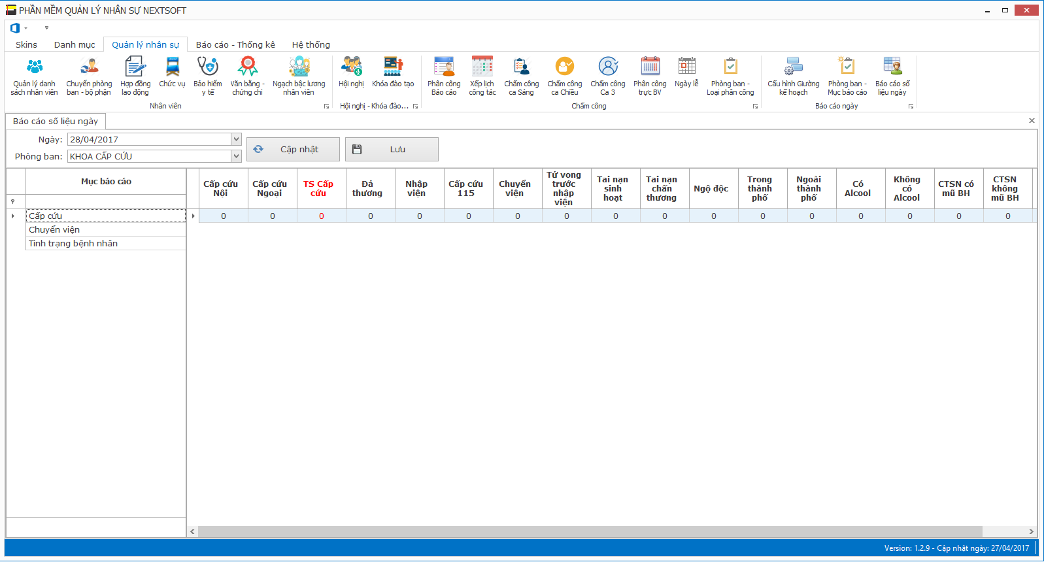Click the horizontal scrollbar right arrow
The width and height of the screenshot is (1044, 562).
(x=1031, y=532)
